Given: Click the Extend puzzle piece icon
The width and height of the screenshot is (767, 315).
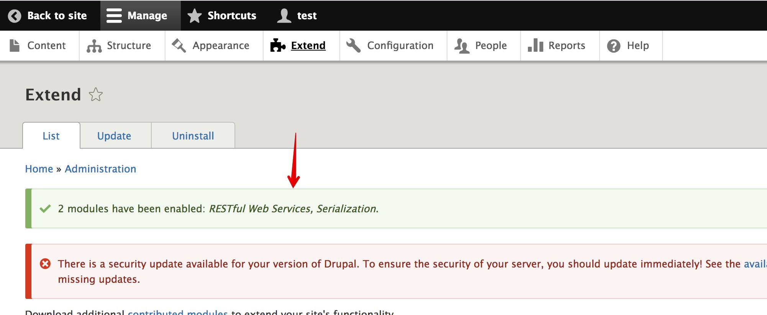Looking at the screenshot, I should pyautogui.click(x=278, y=45).
